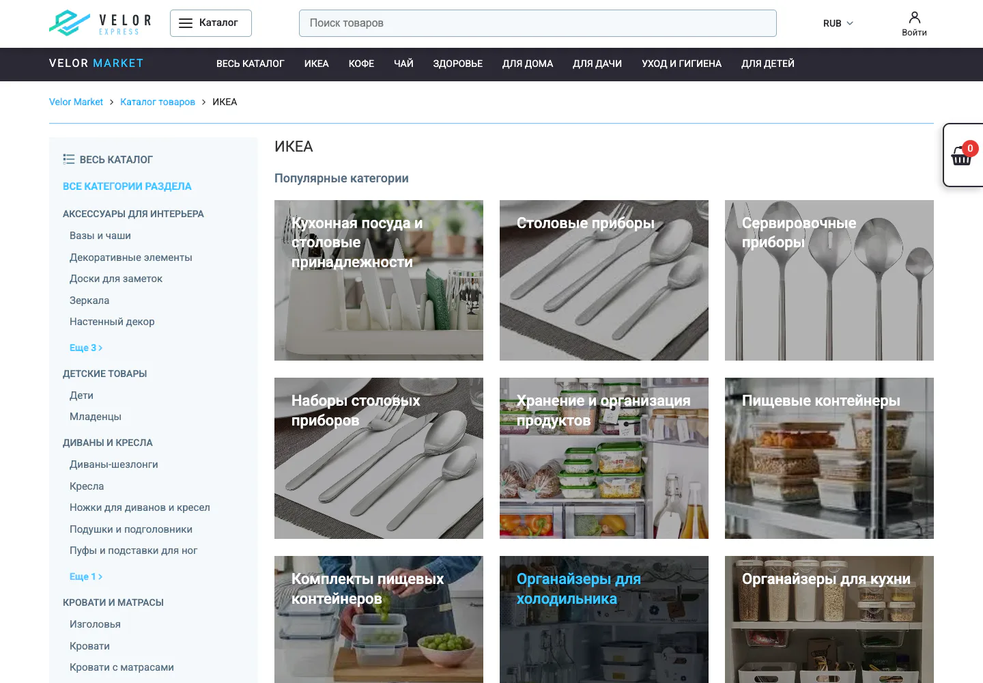Open Вазы и чаши category
Image resolution: width=983 pixels, height=683 pixels.
100,236
